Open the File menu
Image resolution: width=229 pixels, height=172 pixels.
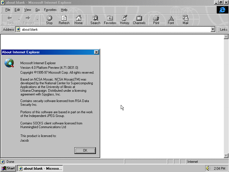point(8,10)
